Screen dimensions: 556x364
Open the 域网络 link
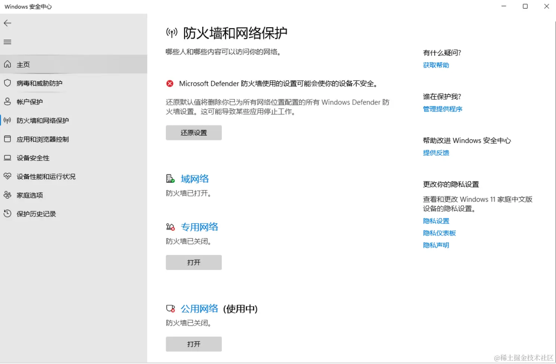point(195,179)
